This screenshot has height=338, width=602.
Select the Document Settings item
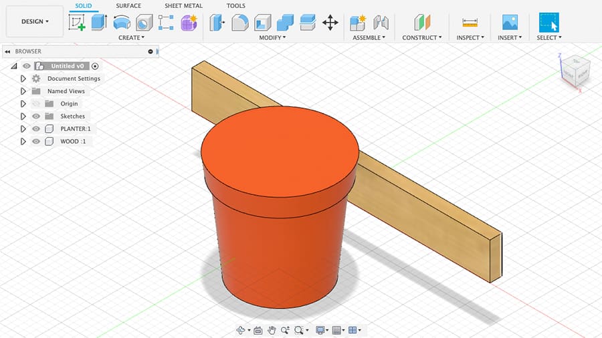(x=74, y=79)
